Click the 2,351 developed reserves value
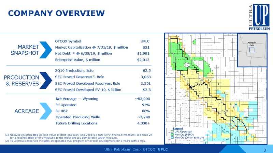Screen dimensions: 273x153 (x=146, y=83)
